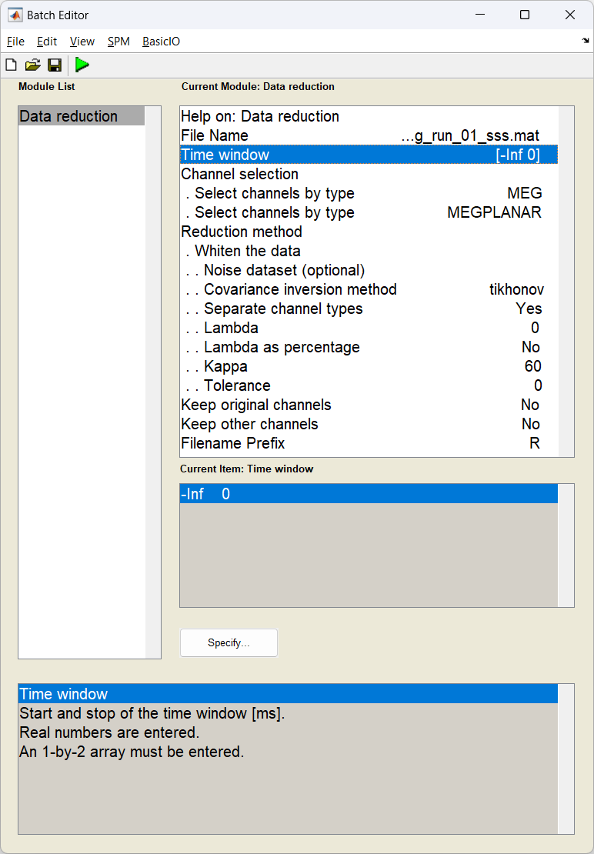Select the Data reduction module in list
This screenshot has width=594, height=854.
[82, 116]
